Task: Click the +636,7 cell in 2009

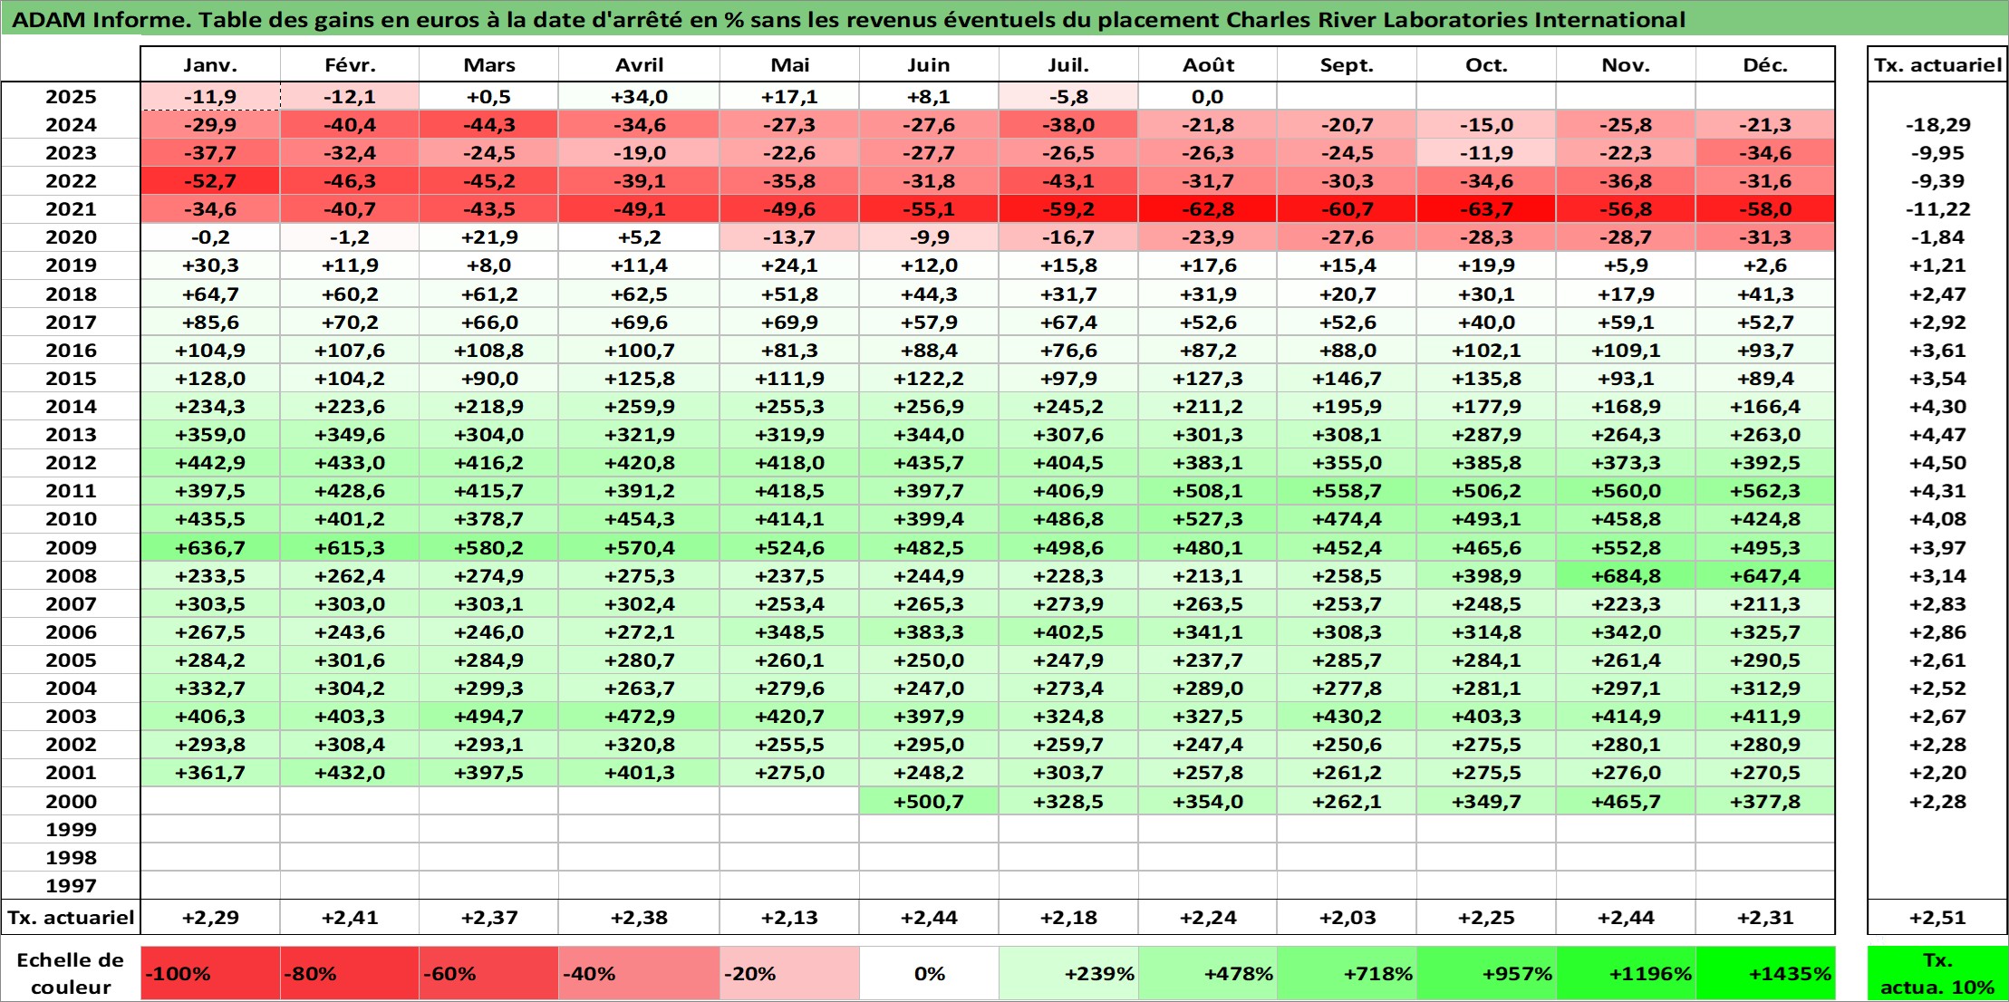Action: (210, 547)
